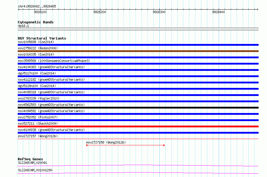
Task: Select the blue bar under nsv1014335
Action: point(138,57)
